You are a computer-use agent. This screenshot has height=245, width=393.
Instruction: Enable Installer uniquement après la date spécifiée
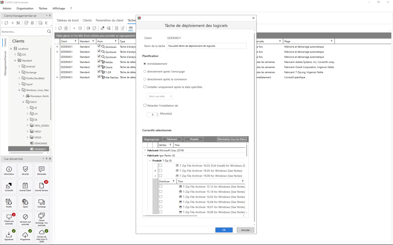pyautogui.click(x=145, y=87)
